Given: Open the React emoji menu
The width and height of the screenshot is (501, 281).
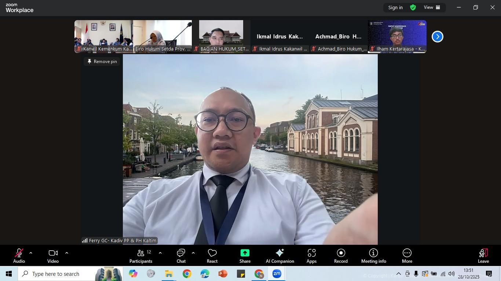Looking at the screenshot, I should (212, 255).
